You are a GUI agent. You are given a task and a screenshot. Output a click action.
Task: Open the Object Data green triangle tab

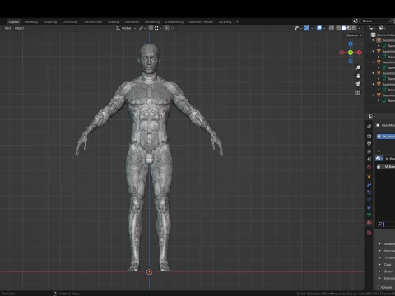[369, 215]
